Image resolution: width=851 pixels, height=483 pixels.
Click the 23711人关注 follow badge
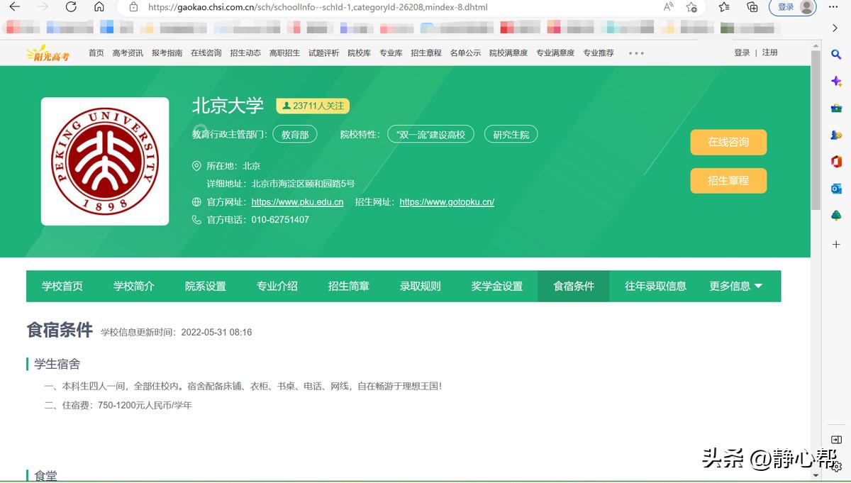[313, 106]
